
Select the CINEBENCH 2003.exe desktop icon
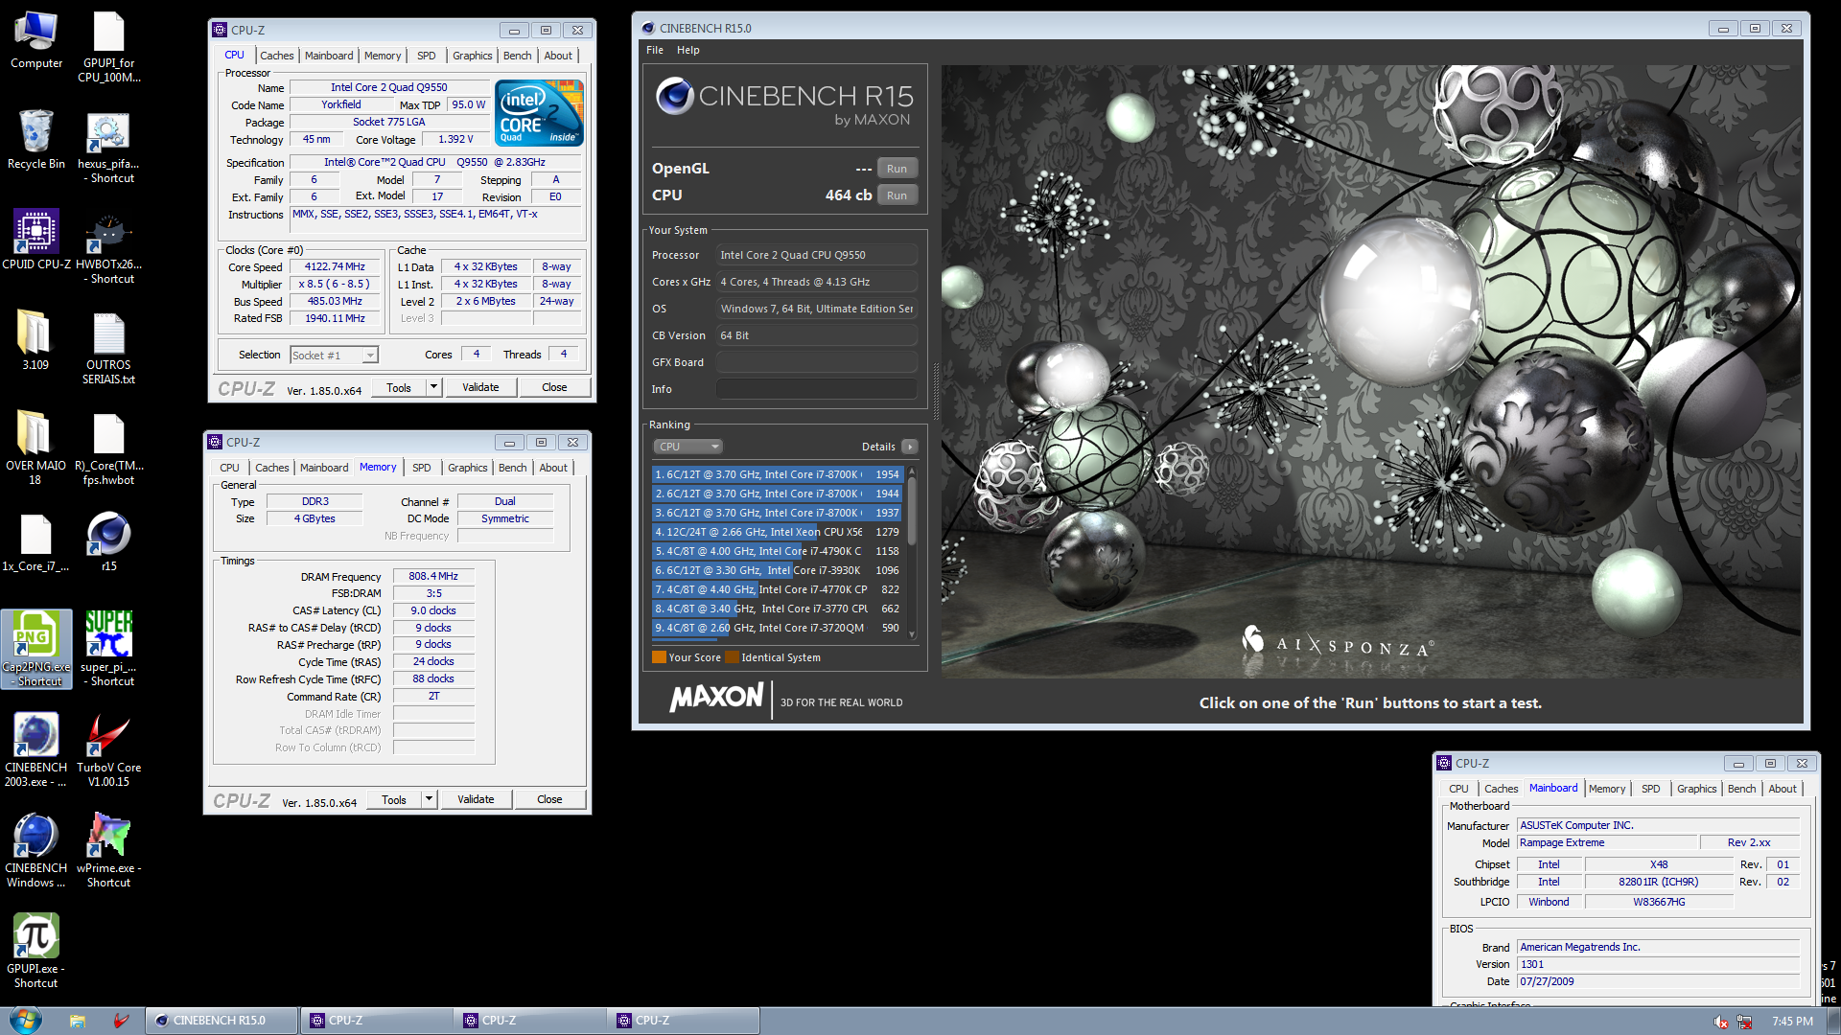[36, 749]
